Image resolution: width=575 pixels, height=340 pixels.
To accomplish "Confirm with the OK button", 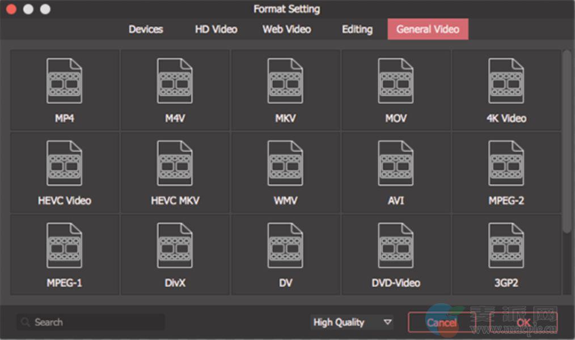I will coord(523,322).
